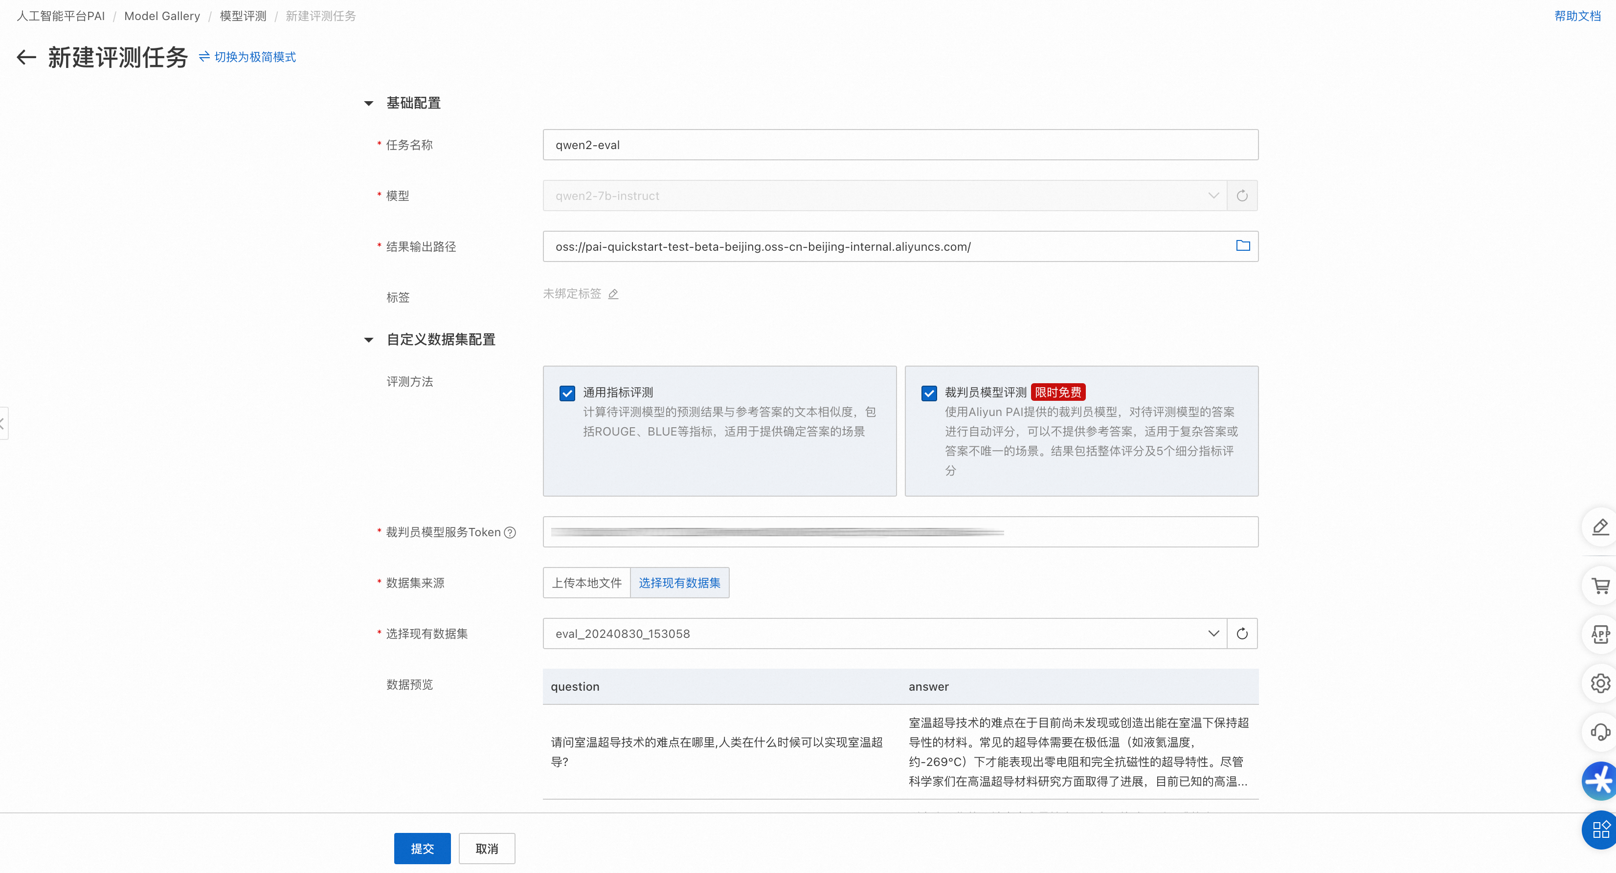Go to 人工智能平台PAI breadcrumb
Viewport: 1616px width, 873px height.
[60, 16]
